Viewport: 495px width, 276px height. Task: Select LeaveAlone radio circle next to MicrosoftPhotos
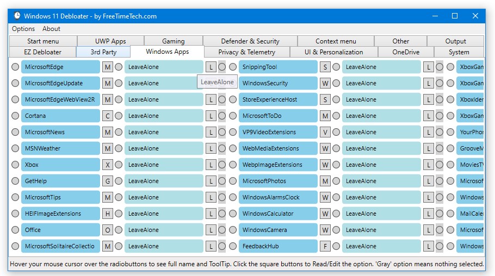click(x=336, y=181)
